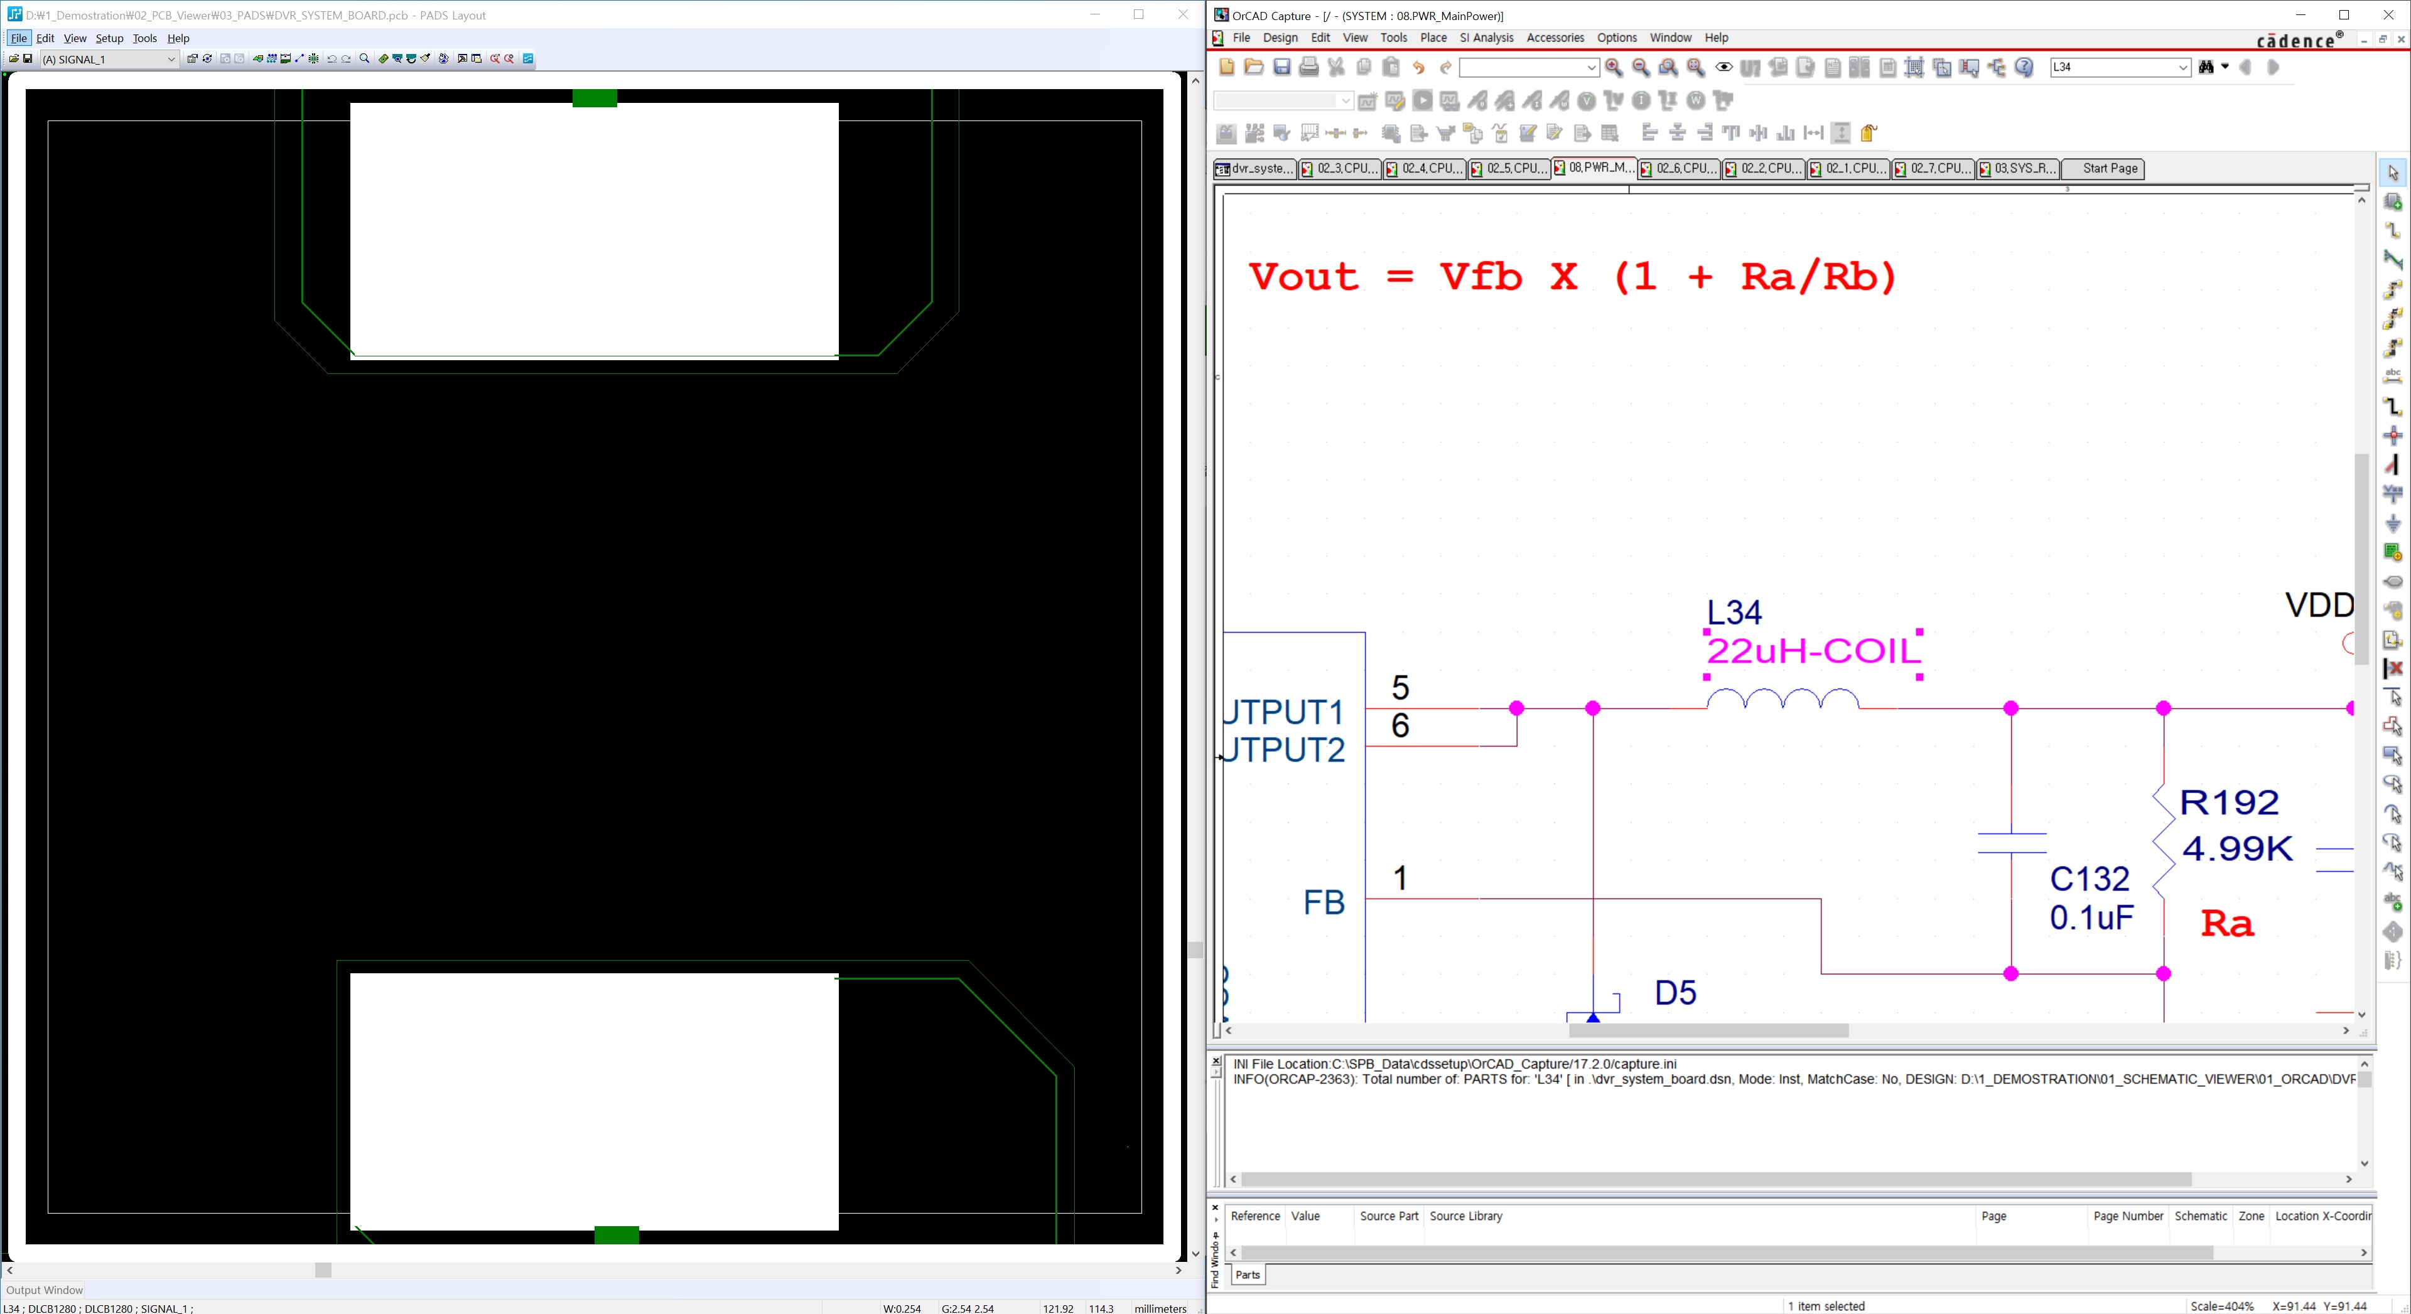
Task: Click the PADS open file icon
Action: click(x=13, y=59)
